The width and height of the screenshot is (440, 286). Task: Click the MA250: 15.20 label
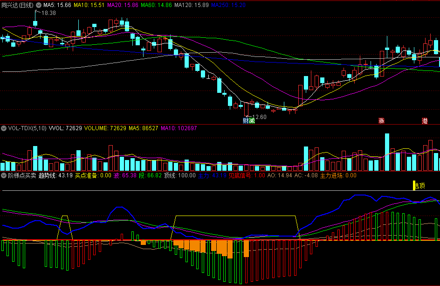228,5
